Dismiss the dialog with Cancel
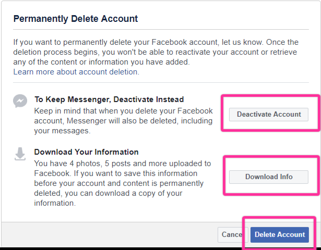This screenshot has width=321, height=250. click(230, 234)
